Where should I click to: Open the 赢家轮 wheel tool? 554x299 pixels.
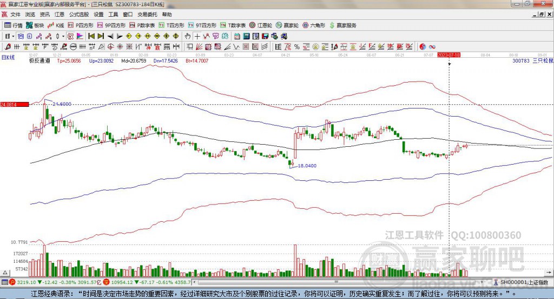click(287, 25)
